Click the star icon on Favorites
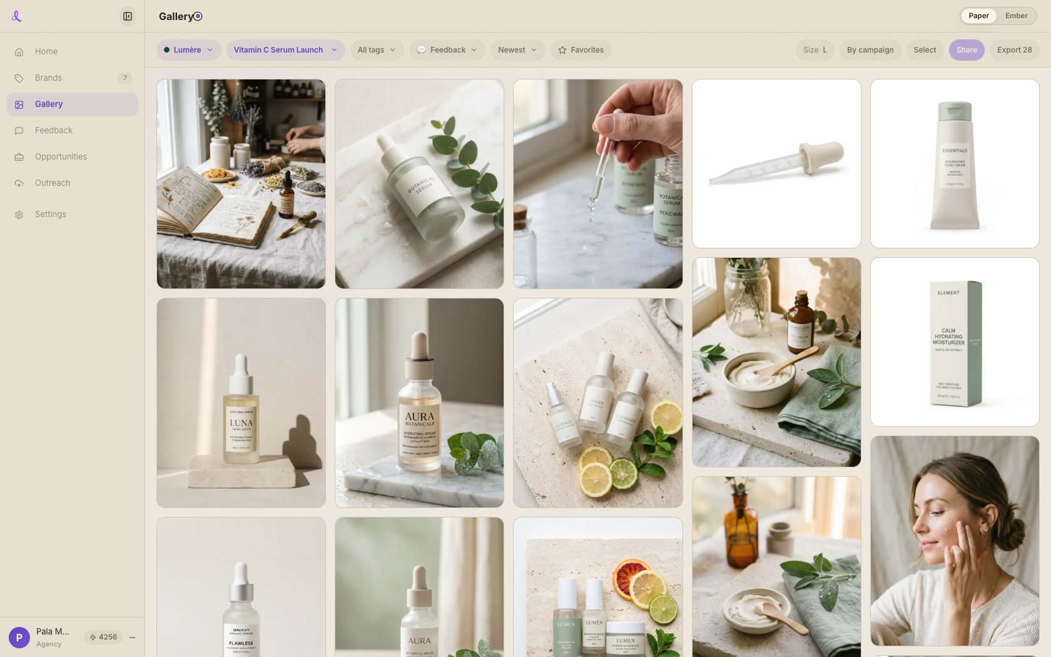Image resolution: width=1051 pixels, height=657 pixels. click(562, 50)
